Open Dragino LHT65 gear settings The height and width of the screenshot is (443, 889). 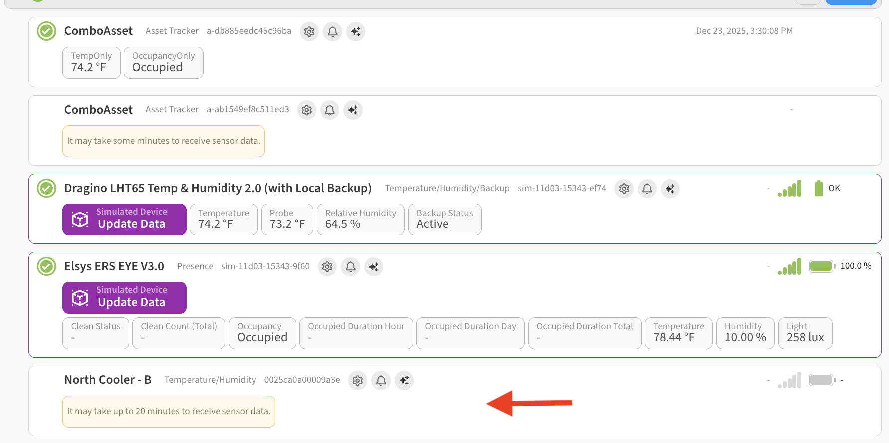pyautogui.click(x=624, y=189)
